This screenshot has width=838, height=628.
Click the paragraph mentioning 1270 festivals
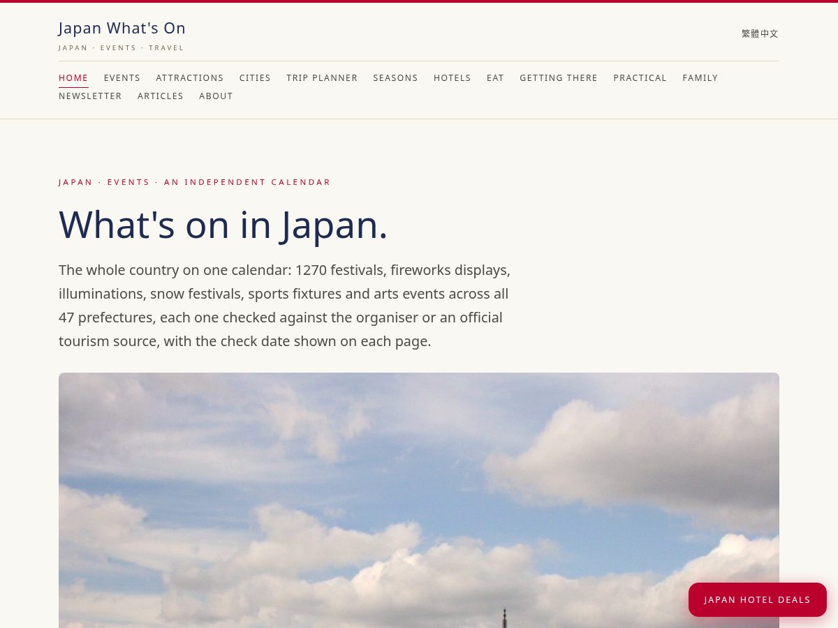(285, 306)
